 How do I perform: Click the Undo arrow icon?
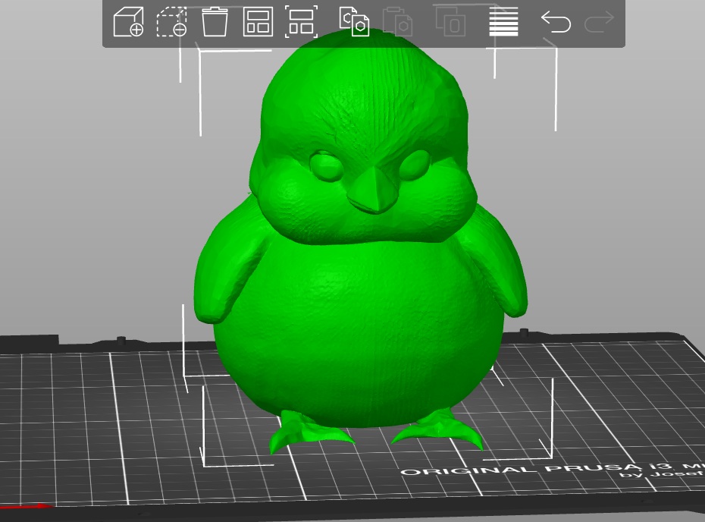coord(556,21)
